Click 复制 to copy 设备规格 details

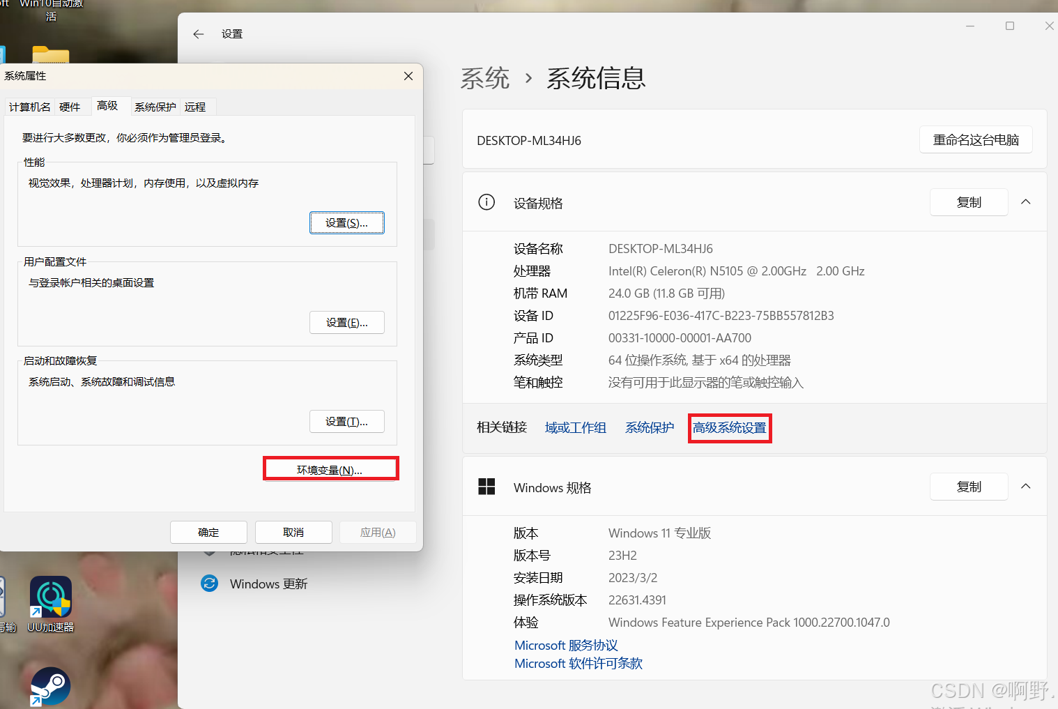click(968, 202)
